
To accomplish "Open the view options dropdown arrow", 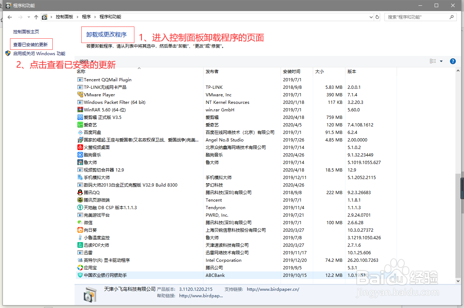I will [441, 61].
